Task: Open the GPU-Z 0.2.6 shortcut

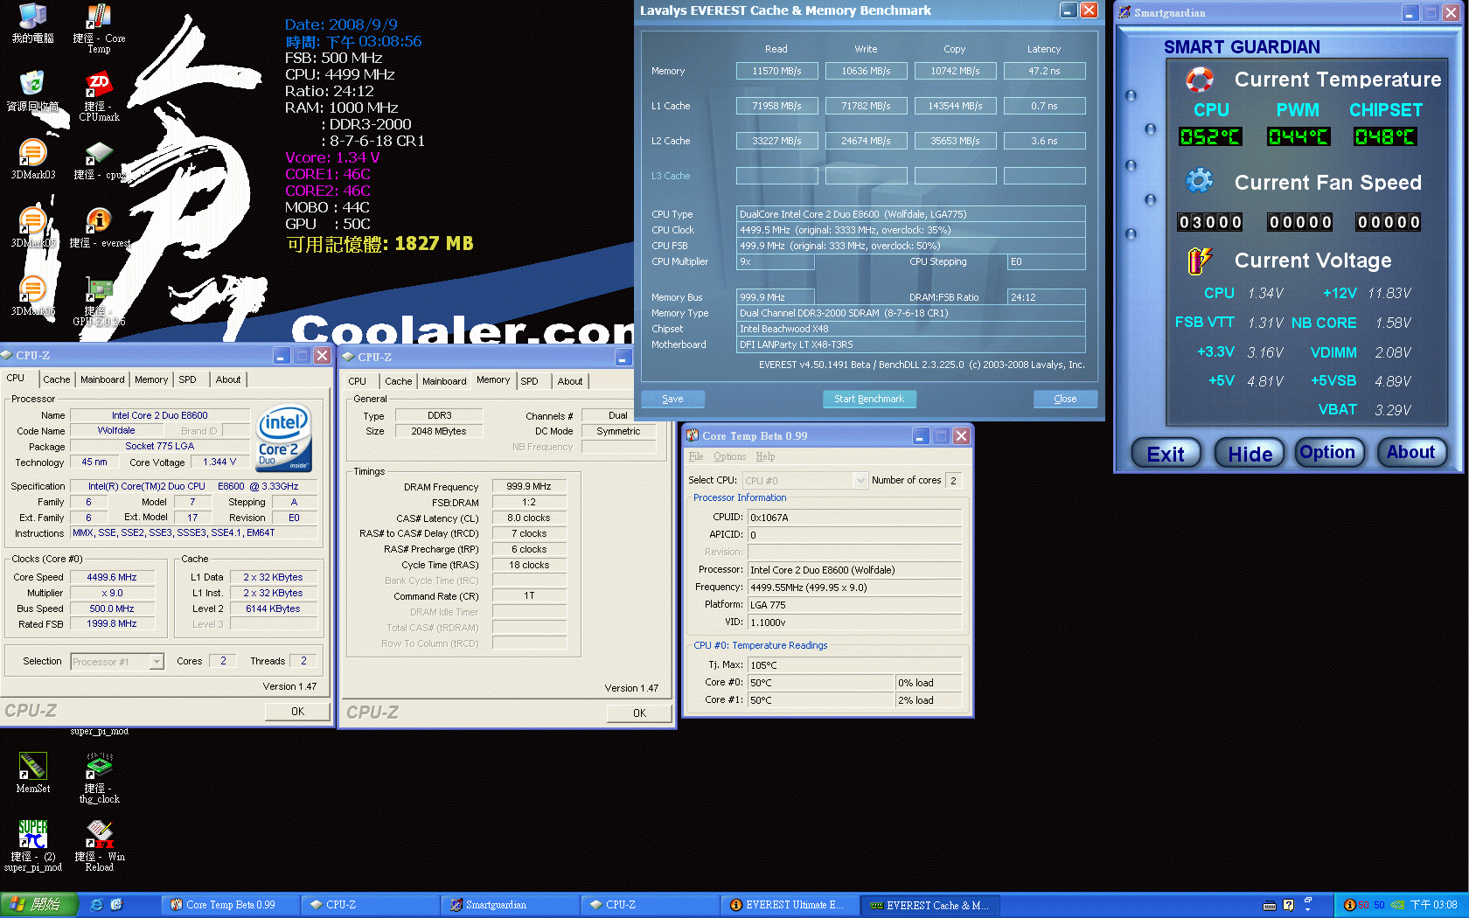Action: [99, 303]
